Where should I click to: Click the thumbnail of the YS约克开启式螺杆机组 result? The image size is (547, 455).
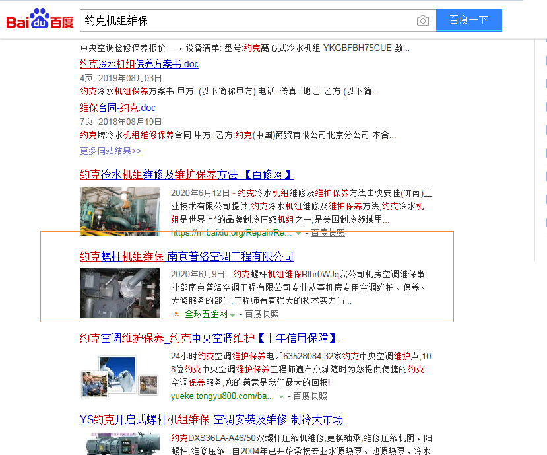(119, 444)
